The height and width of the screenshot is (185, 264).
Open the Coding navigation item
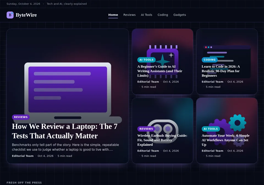pyautogui.click(x=163, y=15)
